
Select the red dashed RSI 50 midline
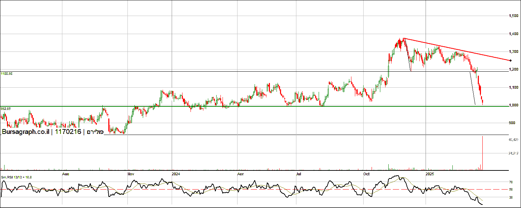(x=254, y=190)
